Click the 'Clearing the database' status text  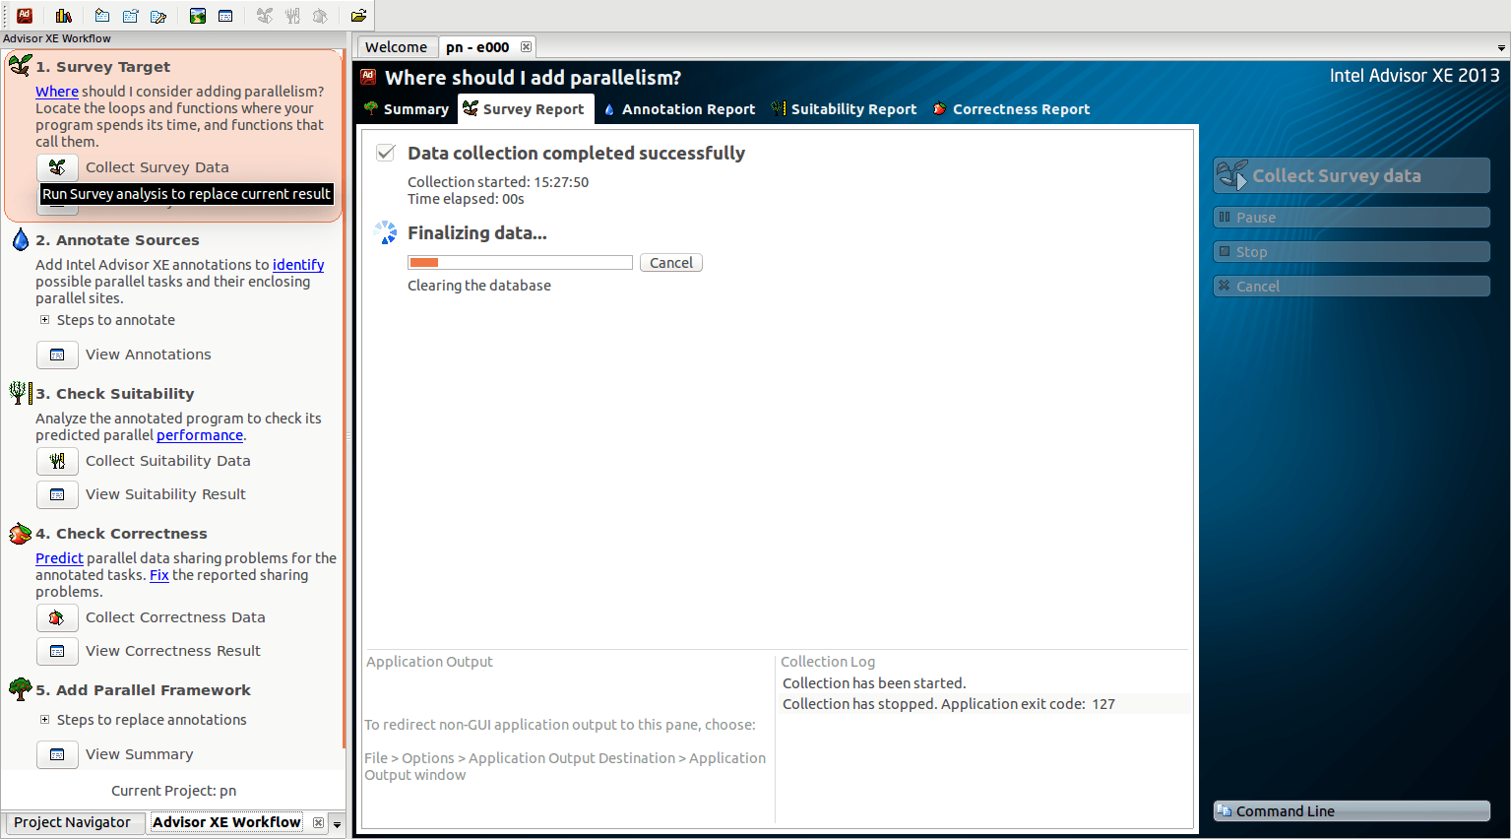point(479,286)
